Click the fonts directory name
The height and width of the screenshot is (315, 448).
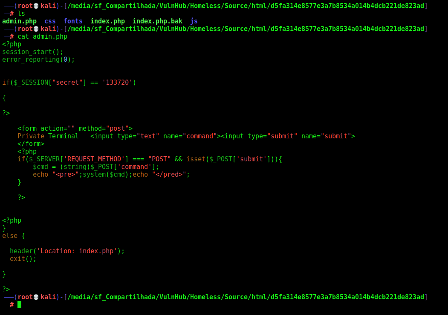click(x=73, y=21)
